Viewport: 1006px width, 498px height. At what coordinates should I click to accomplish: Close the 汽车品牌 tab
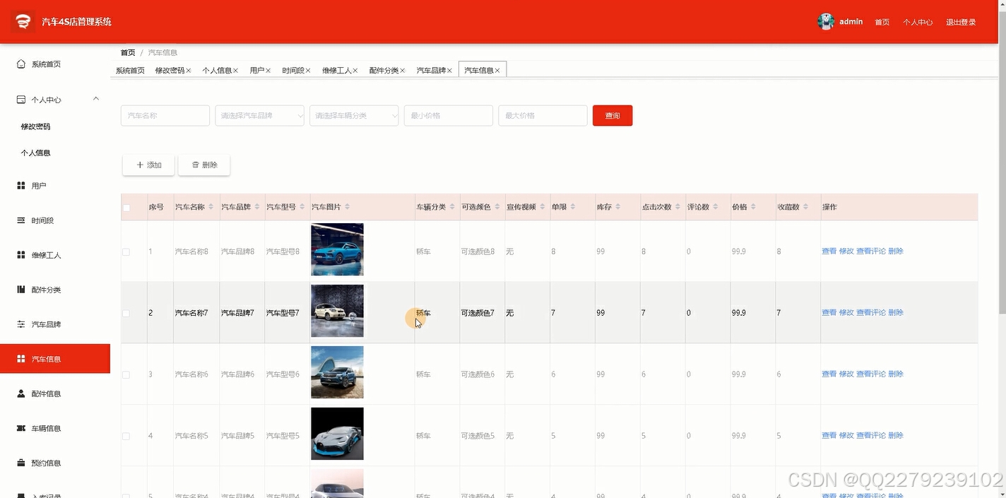coord(451,70)
